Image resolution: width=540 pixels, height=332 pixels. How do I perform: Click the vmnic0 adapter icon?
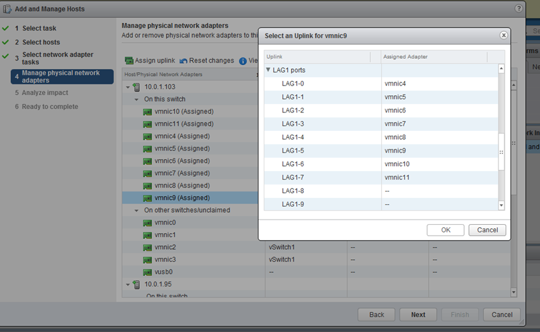click(147, 223)
